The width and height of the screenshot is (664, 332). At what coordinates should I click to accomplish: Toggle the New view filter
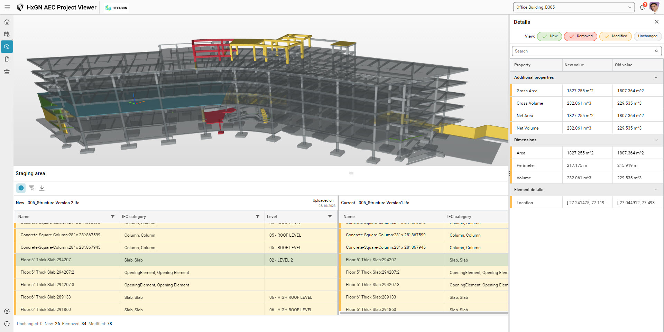(x=549, y=36)
